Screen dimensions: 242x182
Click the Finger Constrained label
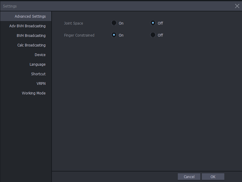(x=79, y=35)
